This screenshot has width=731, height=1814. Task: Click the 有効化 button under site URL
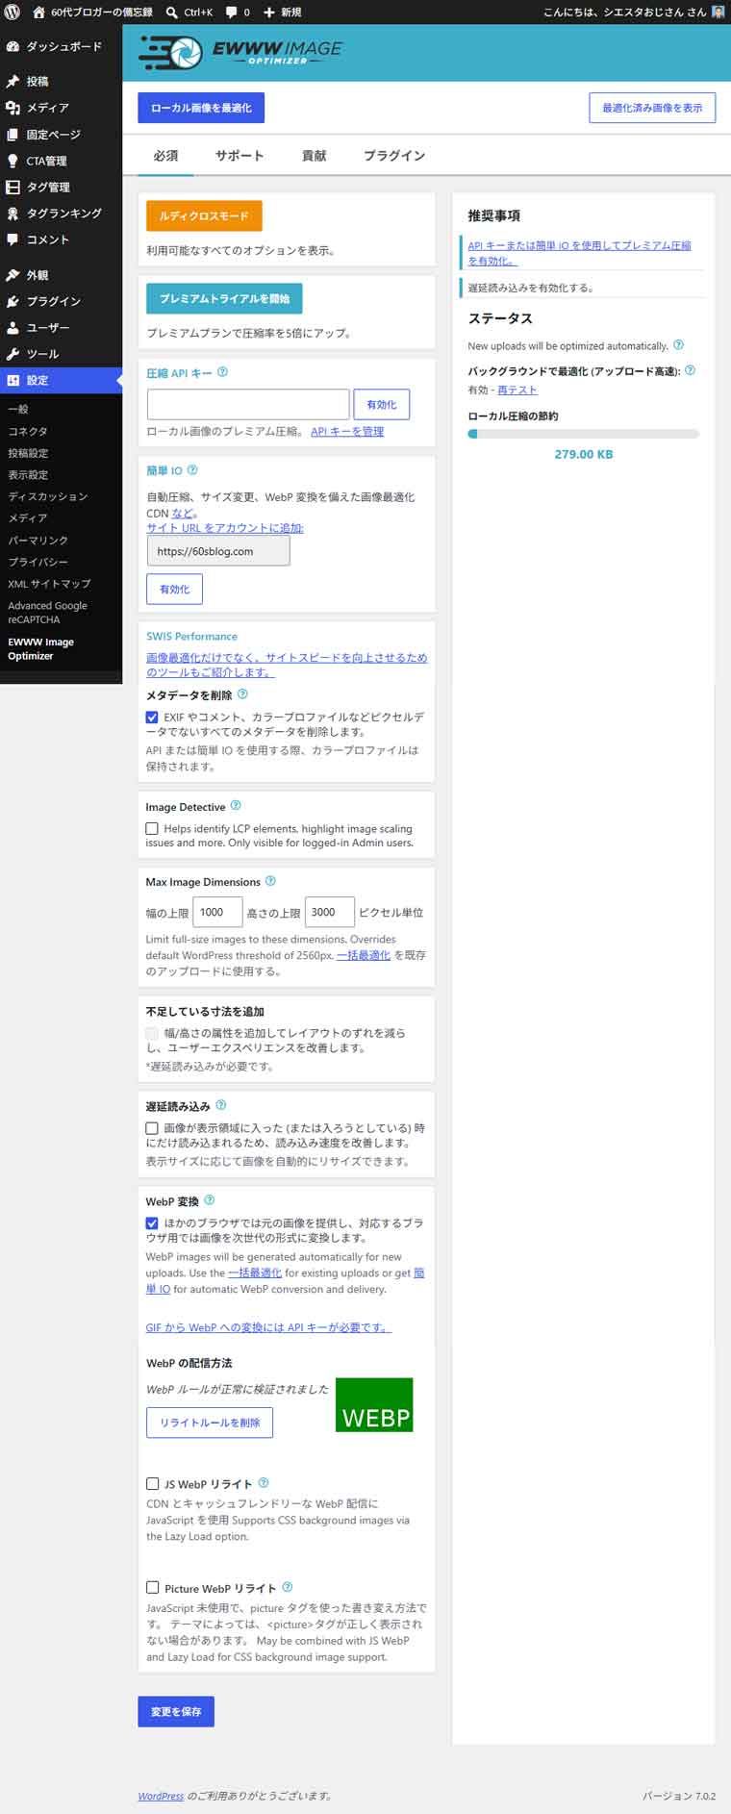click(174, 589)
